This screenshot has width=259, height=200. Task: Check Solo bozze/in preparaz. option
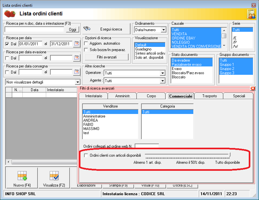[86, 50]
